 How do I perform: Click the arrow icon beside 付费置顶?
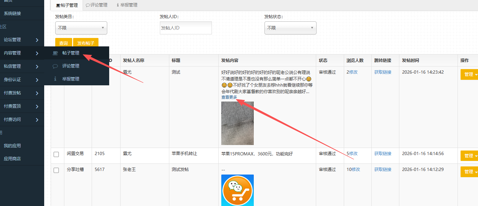37,106
